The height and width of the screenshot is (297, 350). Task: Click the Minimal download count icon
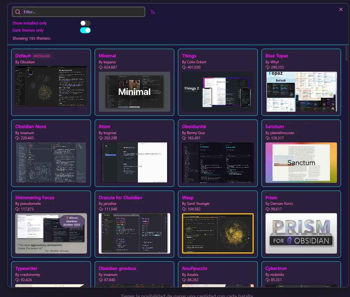[101, 67]
